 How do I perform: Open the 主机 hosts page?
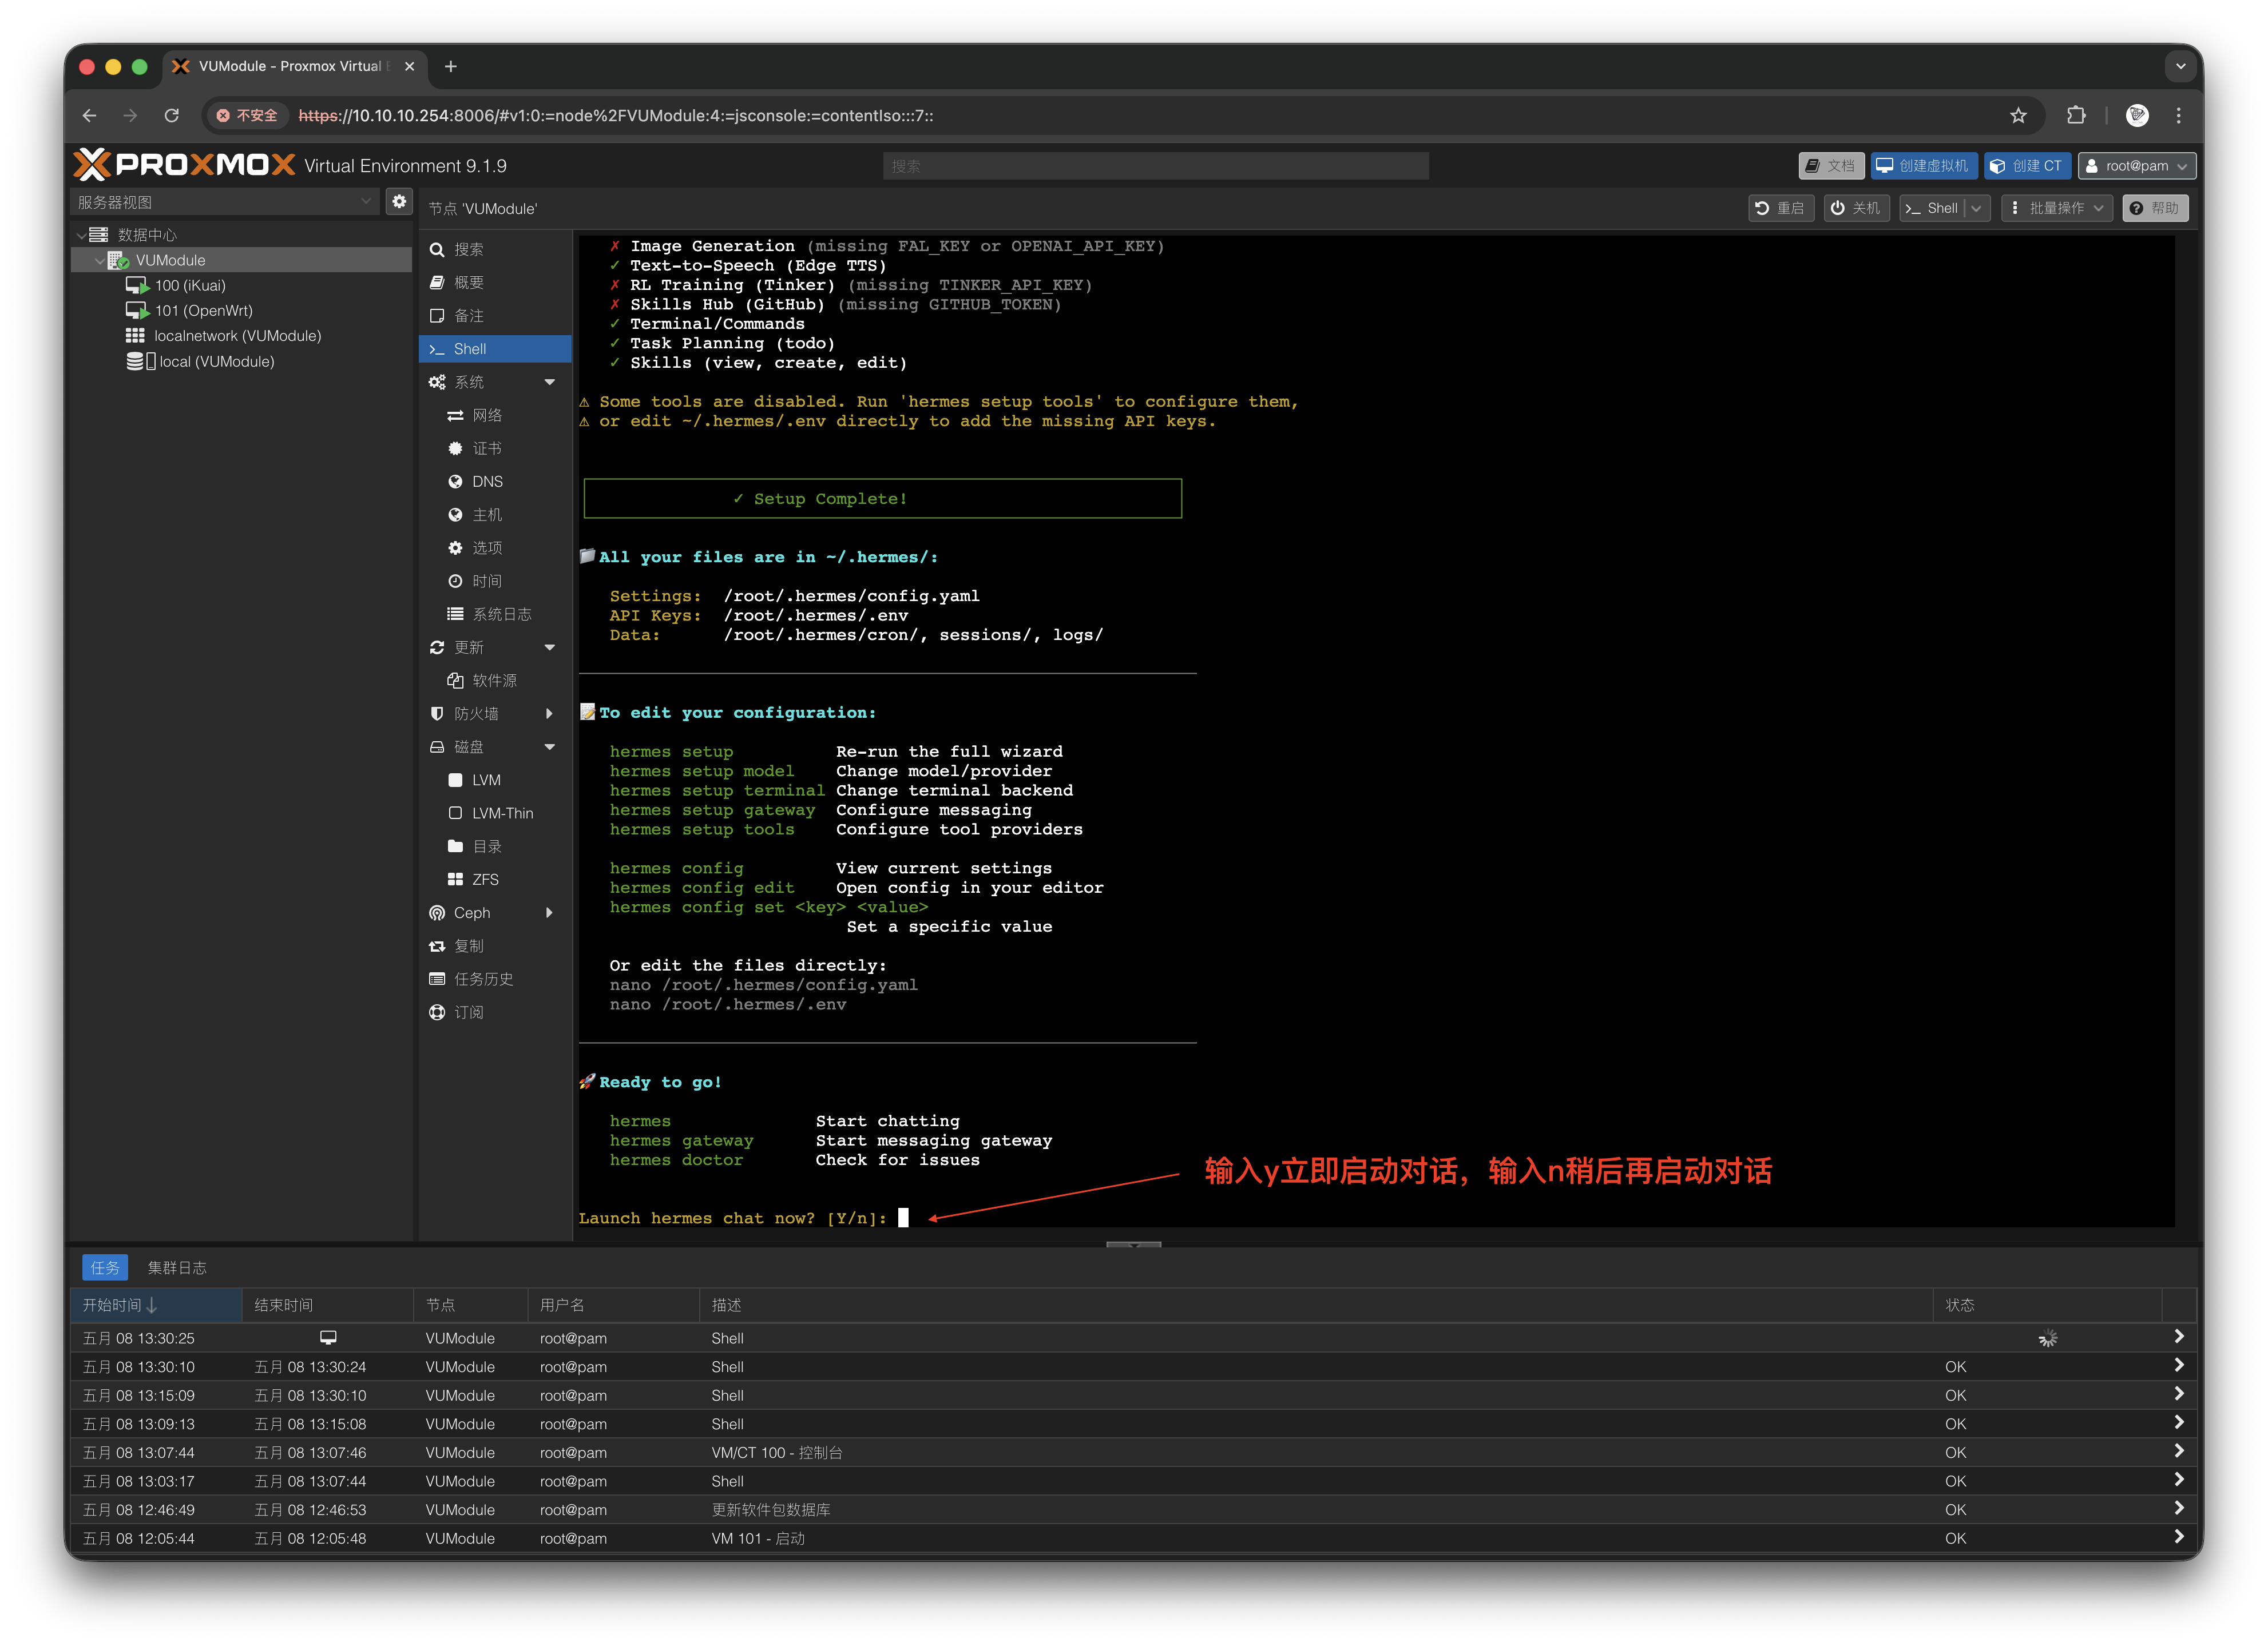click(494, 515)
